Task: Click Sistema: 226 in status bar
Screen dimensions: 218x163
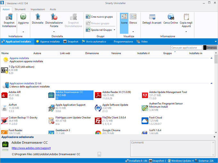Action: 204,161
